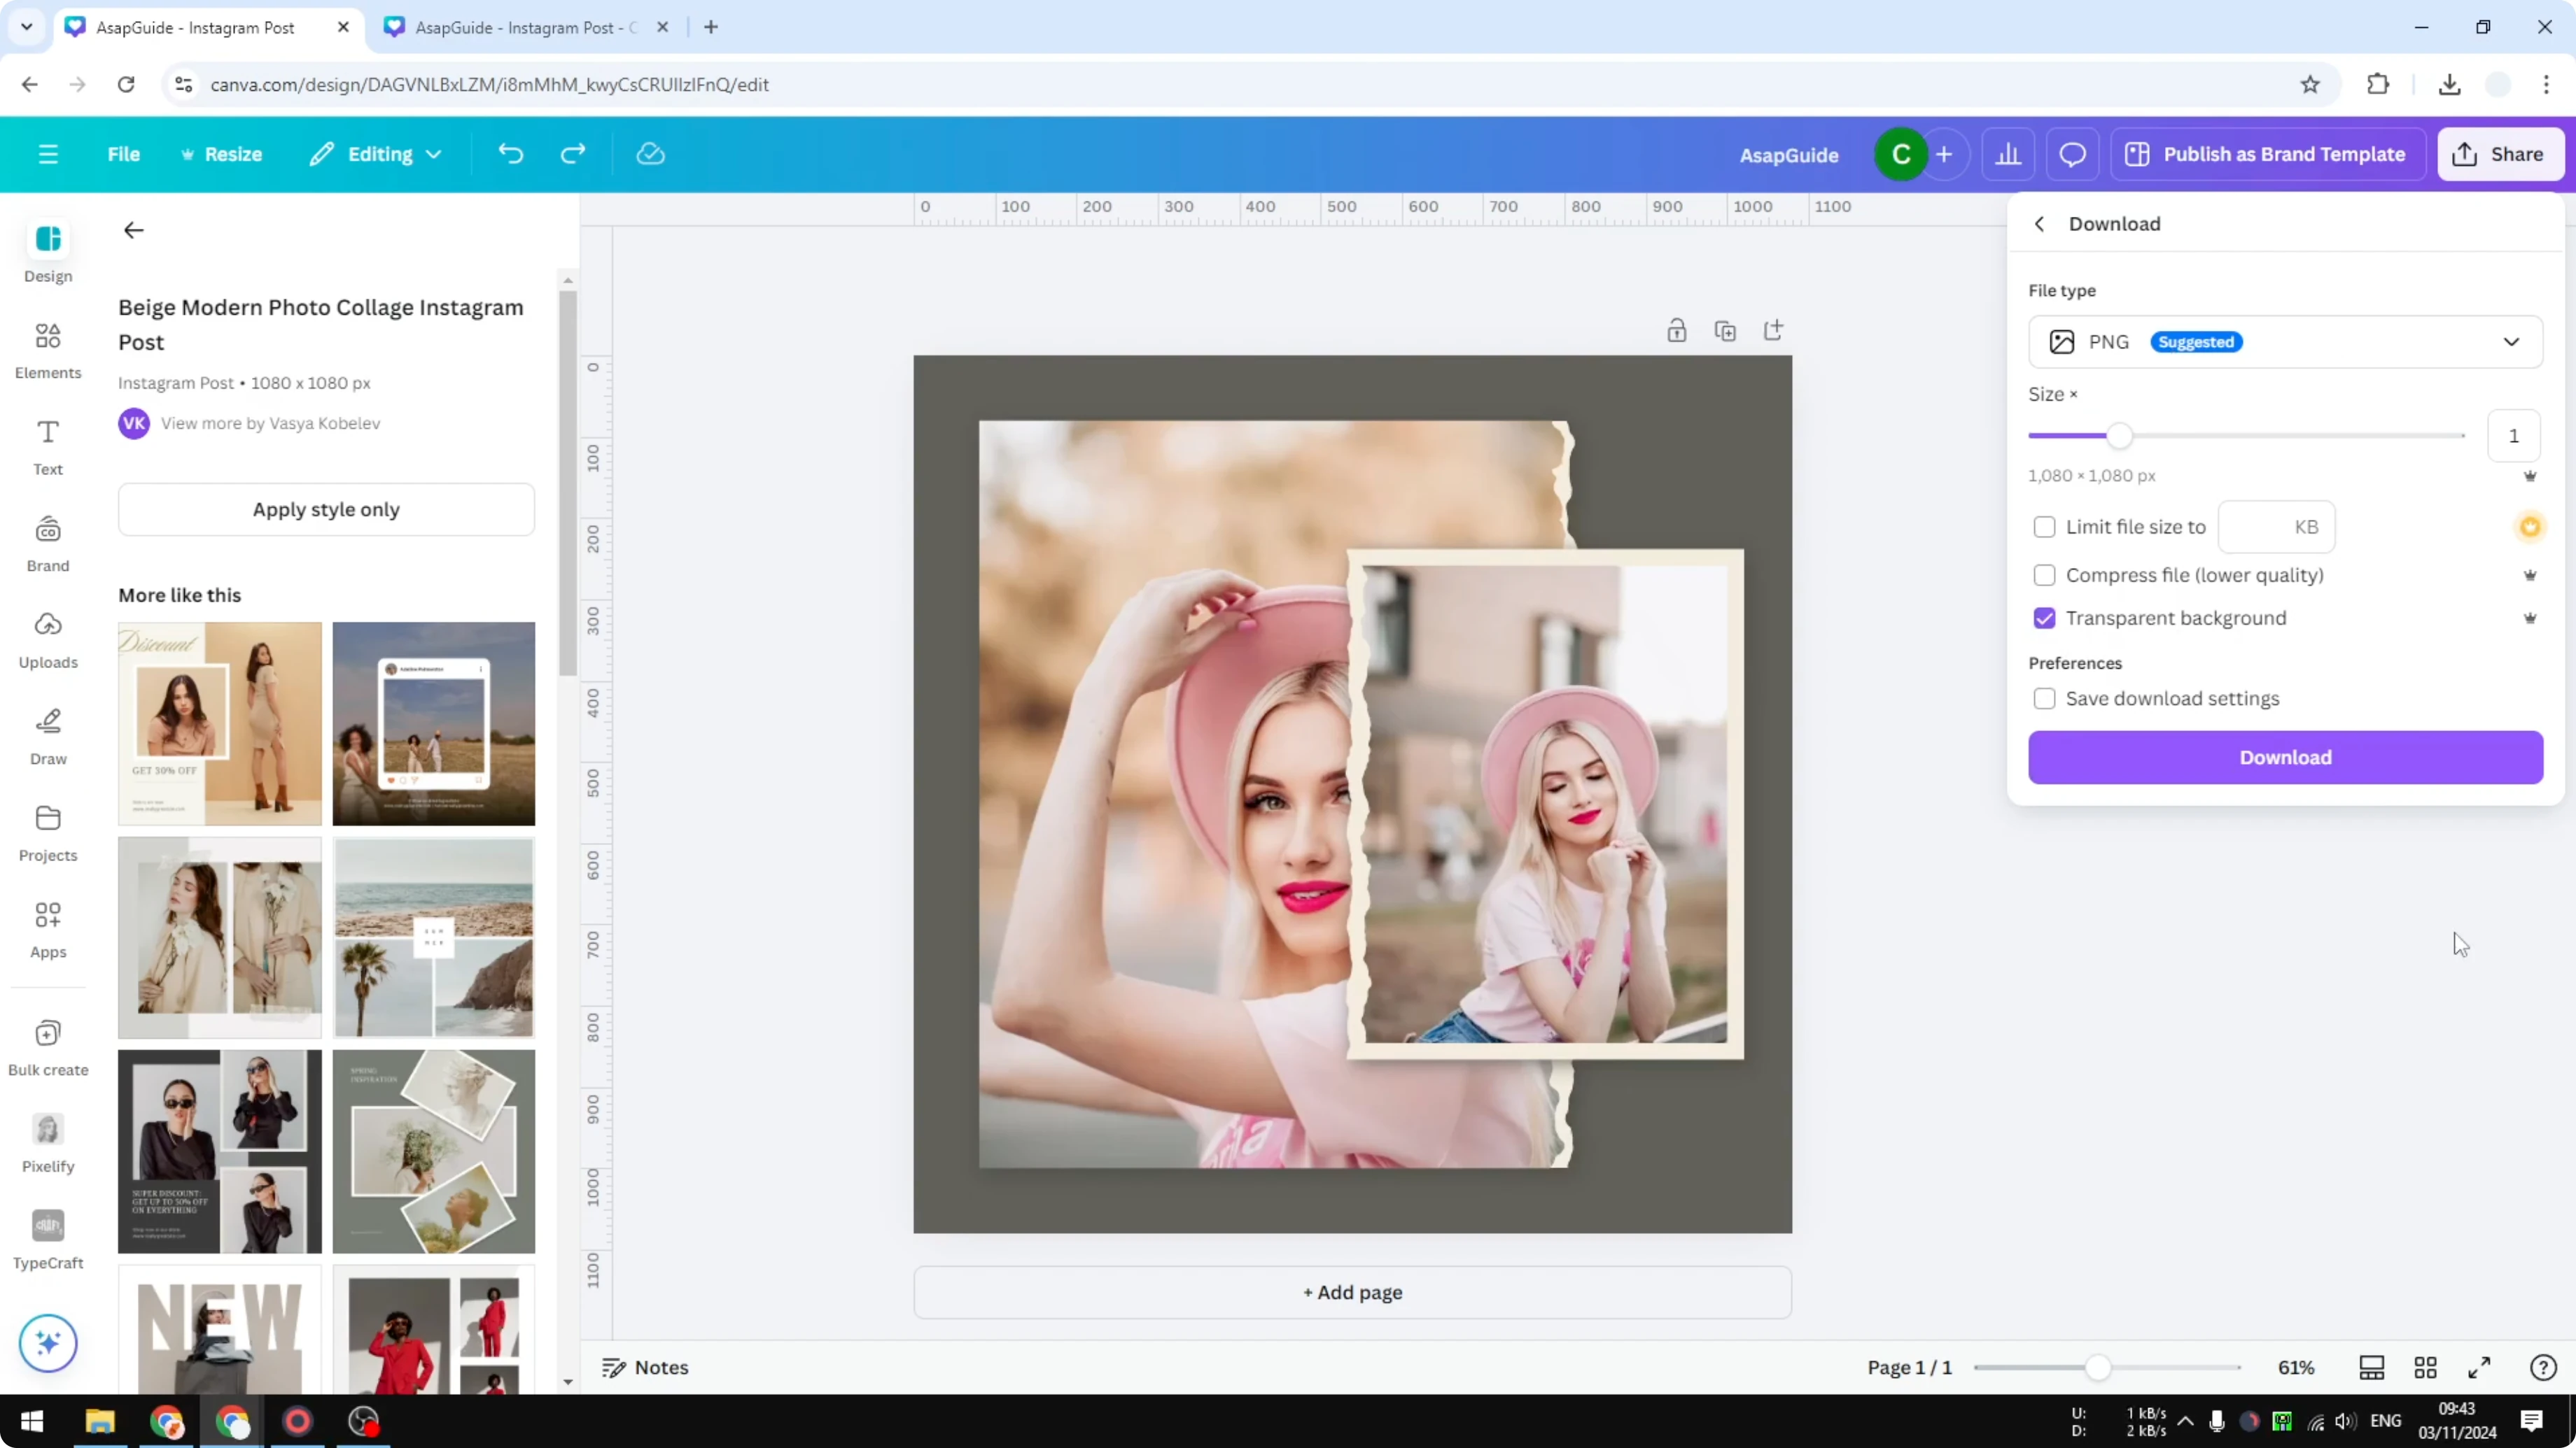The width and height of the screenshot is (2576, 1448).
Task: Select the spring inspiration collage template thumbnail
Action: (x=433, y=1151)
